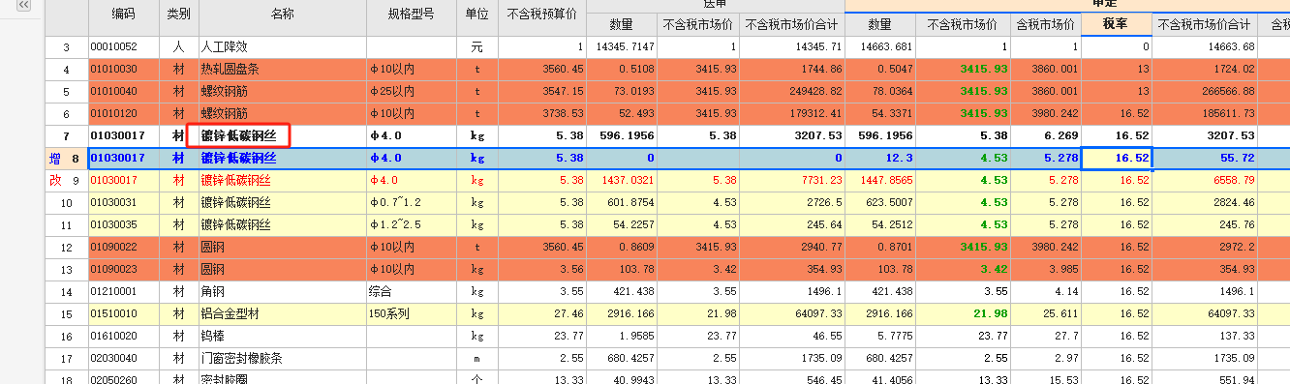This screenshot has height=384, width=1290.
Task: Select the name cell 门窗密封橡胶条
Action: 282,358
